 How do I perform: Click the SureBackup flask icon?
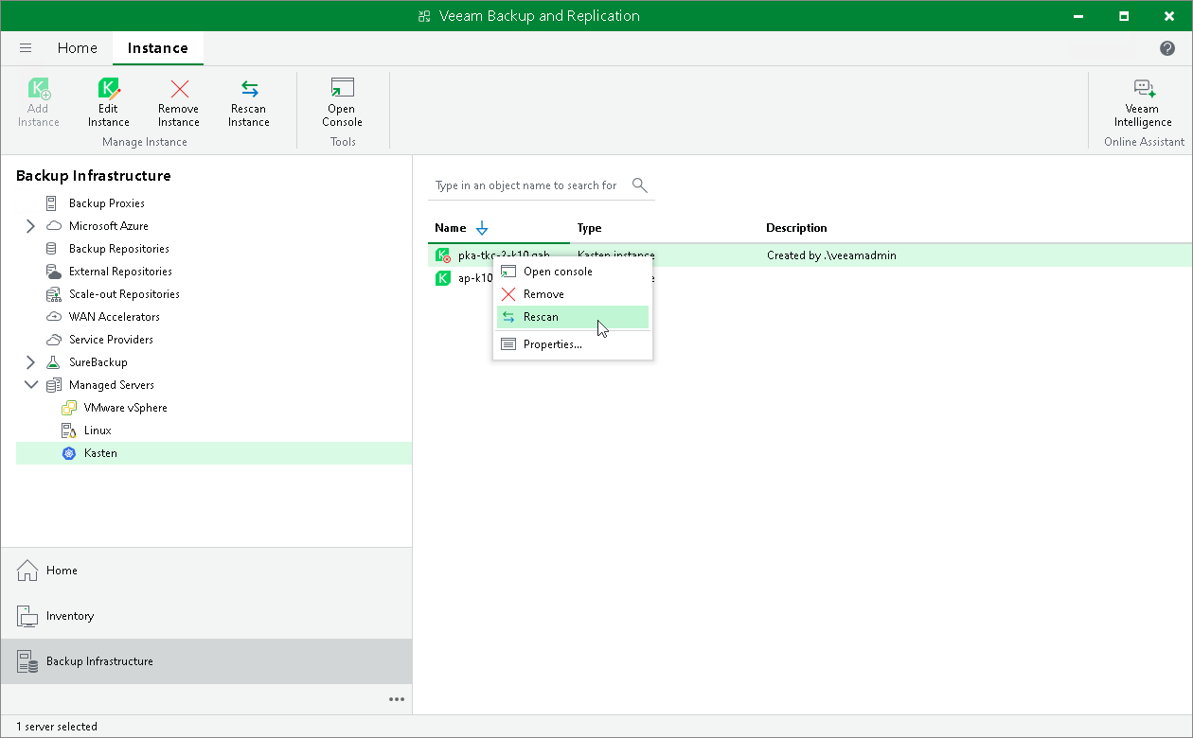click(54, 362)
